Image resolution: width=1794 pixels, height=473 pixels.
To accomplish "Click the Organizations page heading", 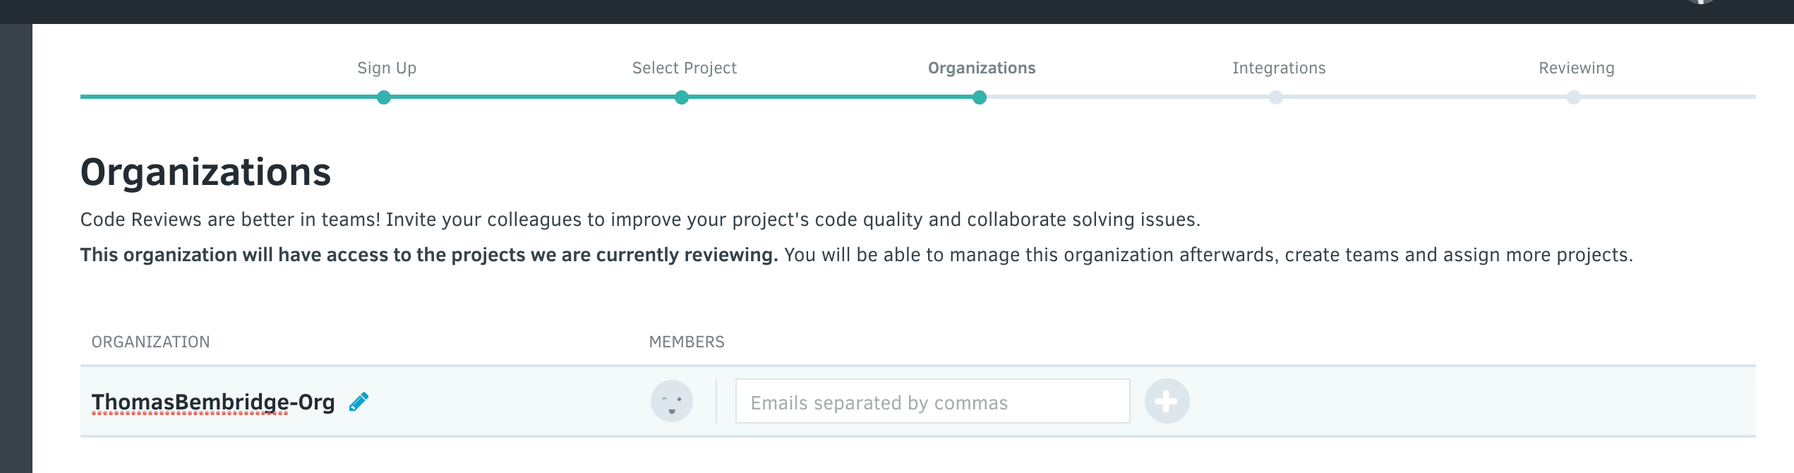I will (x=205, y=172).
